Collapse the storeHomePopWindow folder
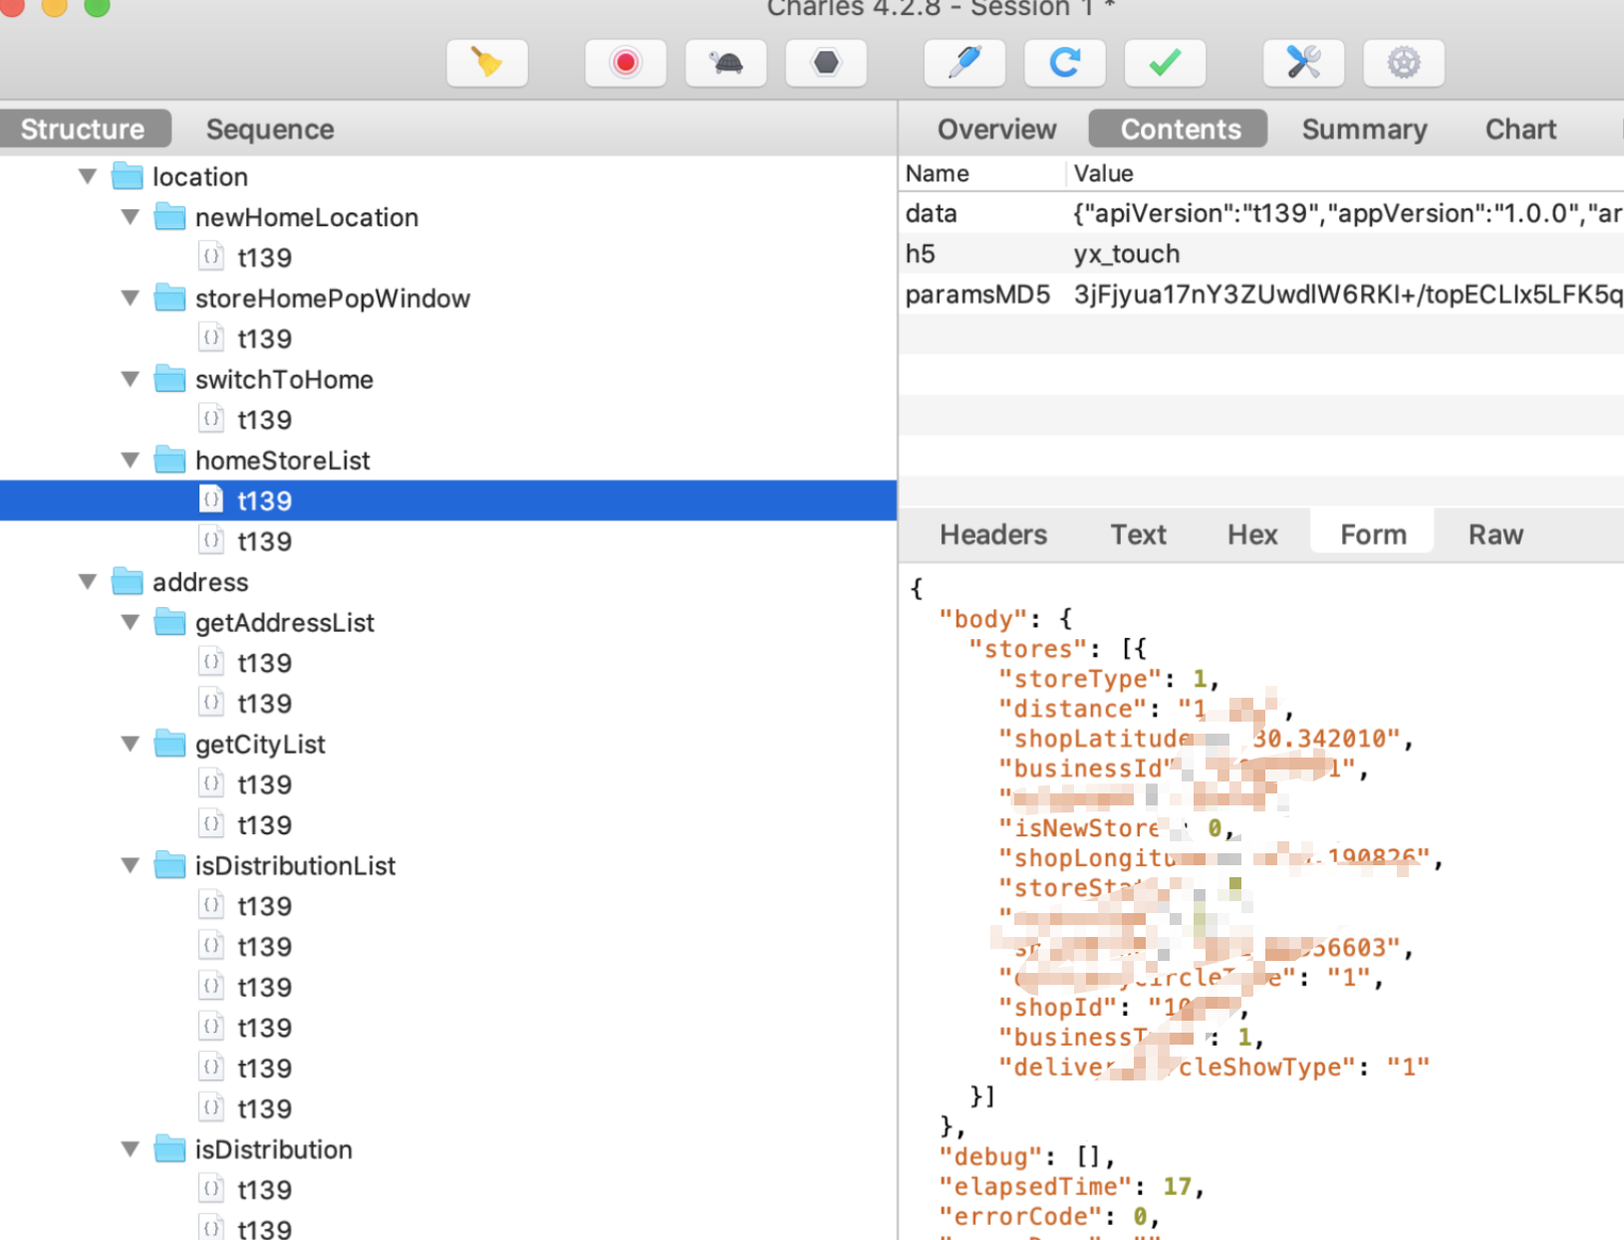Screen dimensions: 1624x1240 (131, 298)
